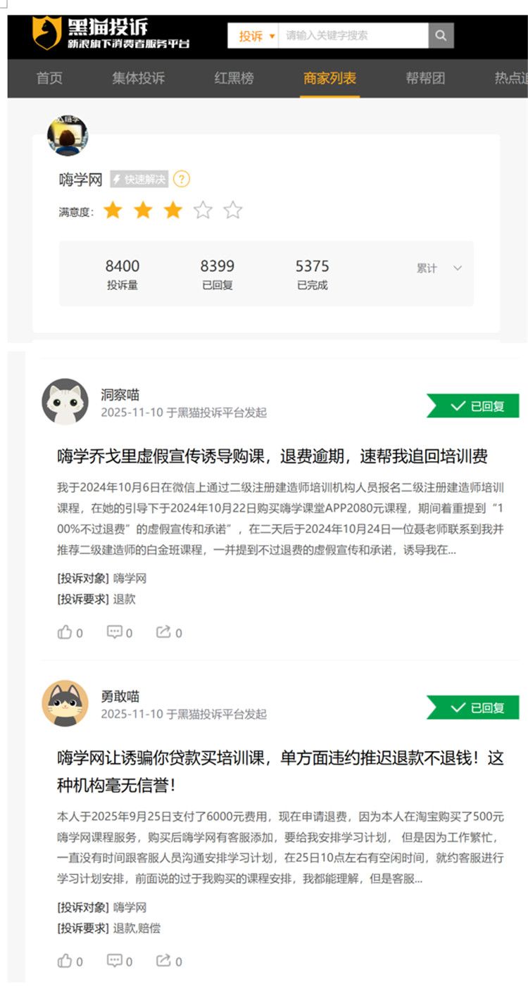Like the 洞察喵 complaint post
The width and height of the screenshot is (528, 1001).
70,632
